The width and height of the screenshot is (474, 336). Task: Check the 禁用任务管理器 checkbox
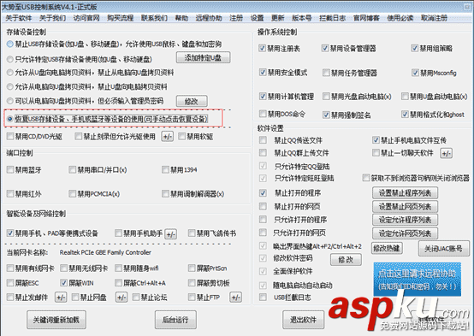pos(326,73)
